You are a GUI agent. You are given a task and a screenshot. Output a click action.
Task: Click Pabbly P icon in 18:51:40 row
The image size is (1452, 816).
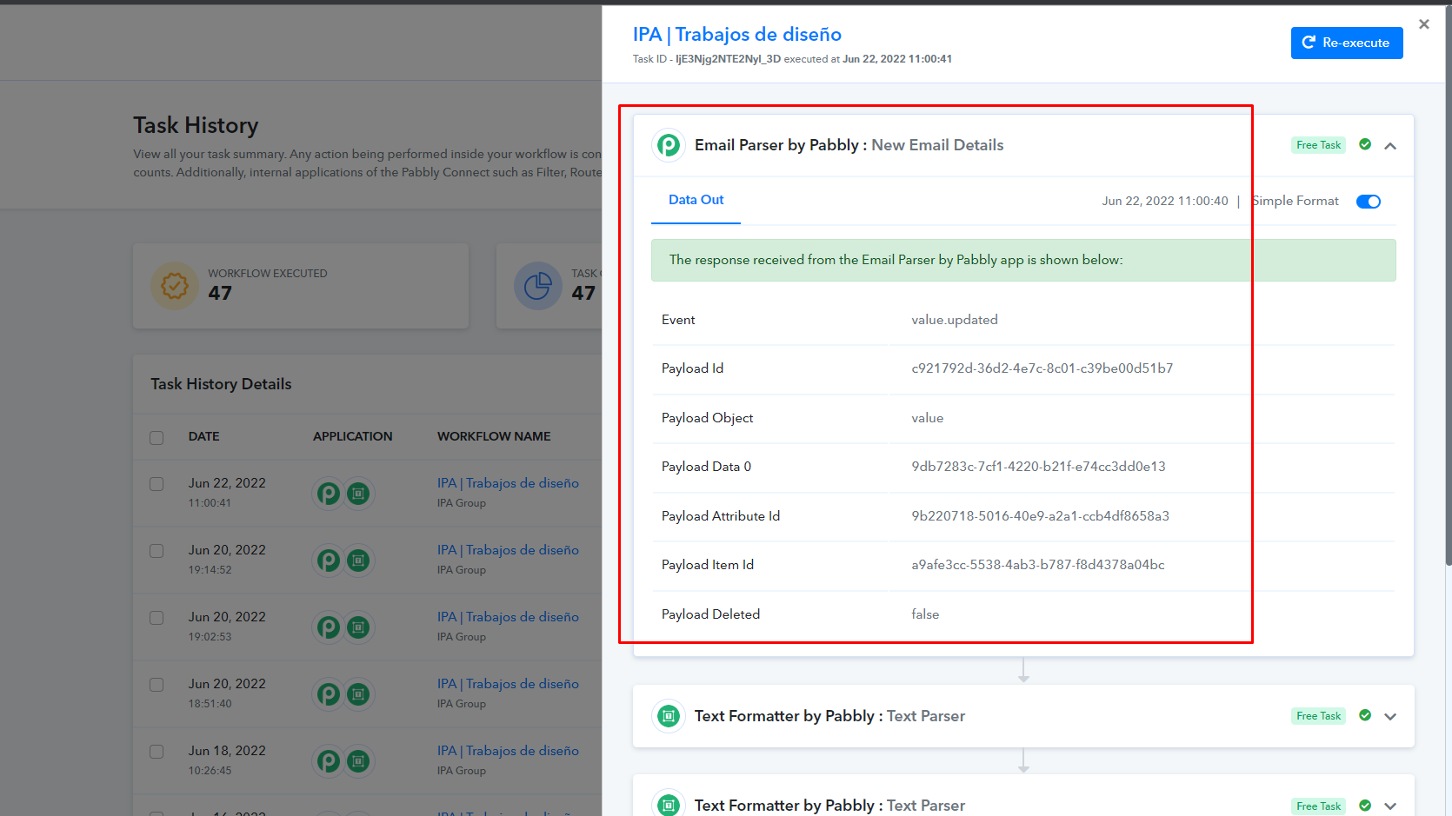328,694
